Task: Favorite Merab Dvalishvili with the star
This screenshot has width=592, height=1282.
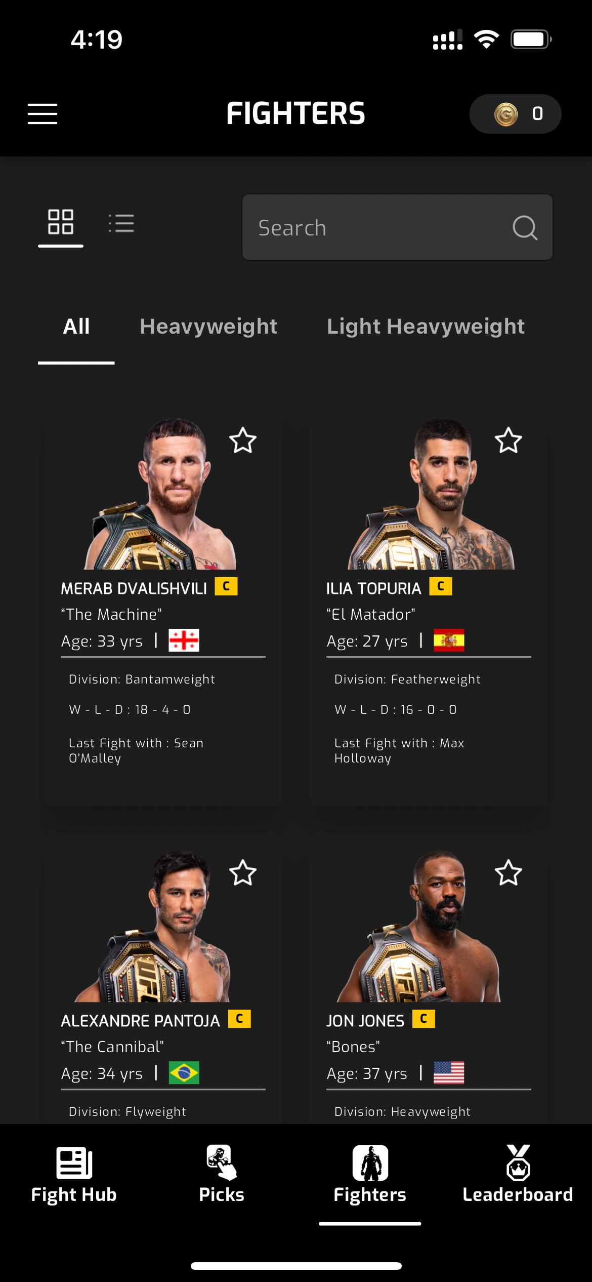Action: pyautogui.click(x=243, y=440)
